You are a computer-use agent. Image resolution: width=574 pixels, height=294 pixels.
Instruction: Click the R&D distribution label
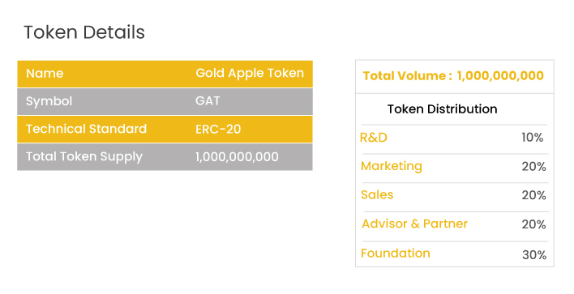374,138
